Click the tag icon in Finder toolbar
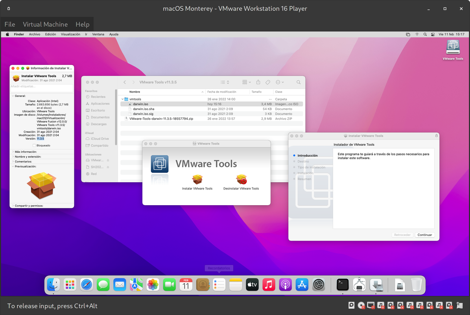 pyautogui.click(x=268, y=82)
